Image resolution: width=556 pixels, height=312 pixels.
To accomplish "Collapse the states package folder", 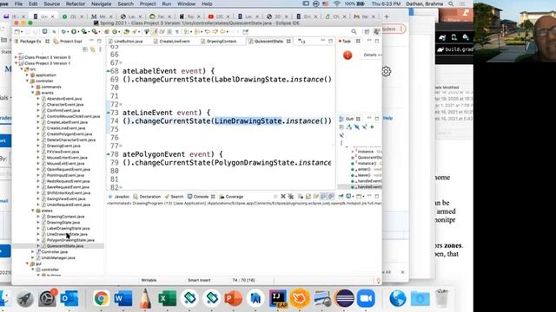I will click(33, 211).
